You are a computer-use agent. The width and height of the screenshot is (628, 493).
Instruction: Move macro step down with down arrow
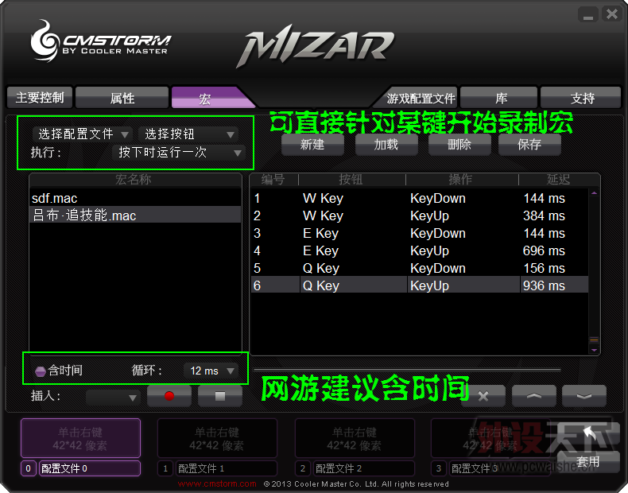pos(584,396)
